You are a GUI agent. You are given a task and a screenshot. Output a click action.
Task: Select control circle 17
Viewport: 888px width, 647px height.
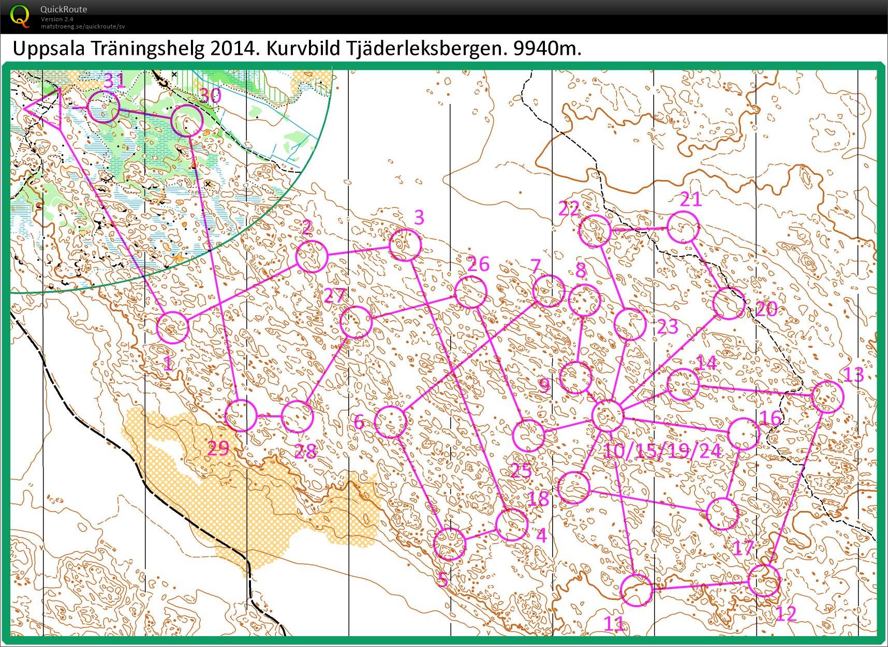(722, 514)
